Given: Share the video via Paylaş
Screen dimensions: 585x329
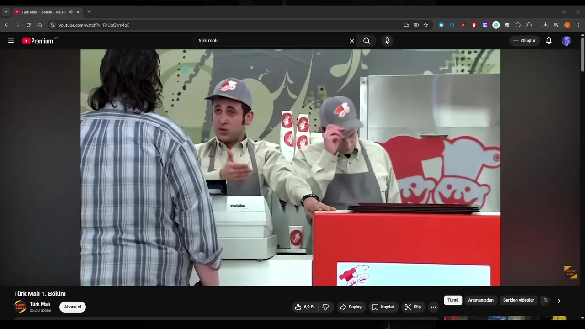Looking at the screenshot, I should point(351,307).
